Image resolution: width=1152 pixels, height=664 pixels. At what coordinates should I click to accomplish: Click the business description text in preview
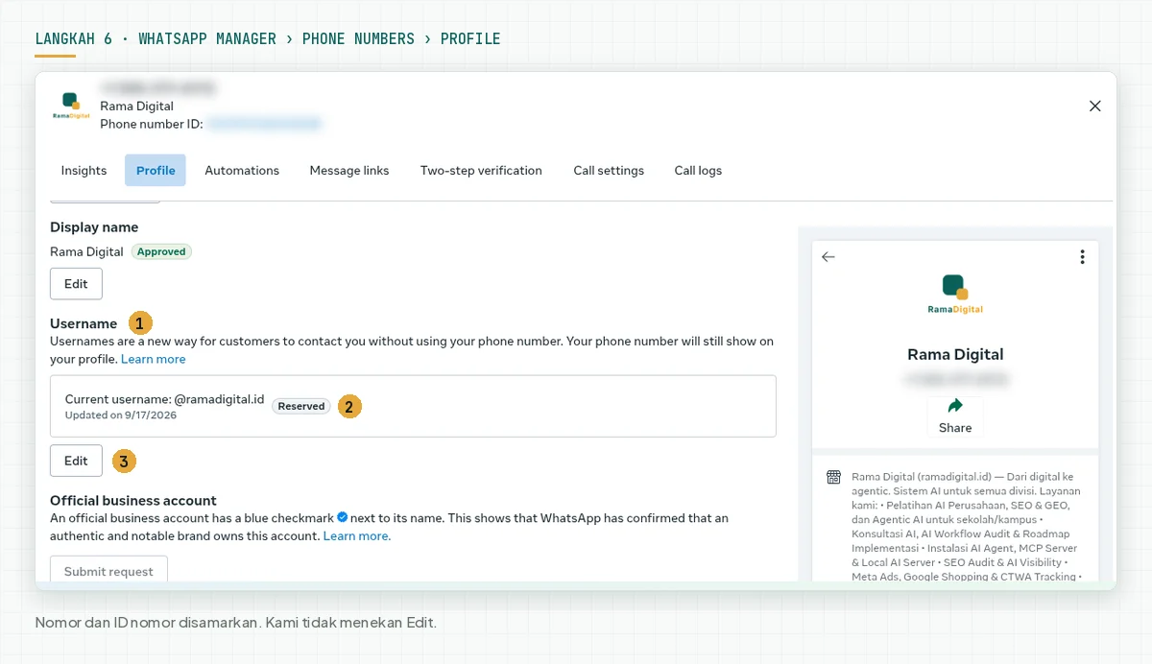[967, 526]
